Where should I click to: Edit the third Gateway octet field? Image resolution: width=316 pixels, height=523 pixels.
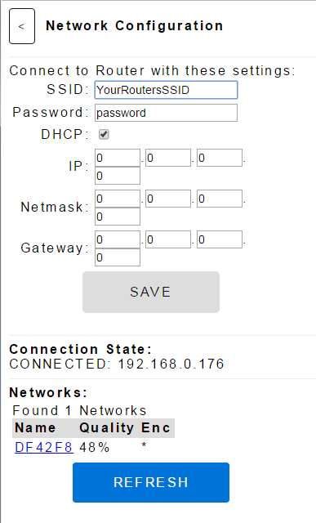point(220,239)
